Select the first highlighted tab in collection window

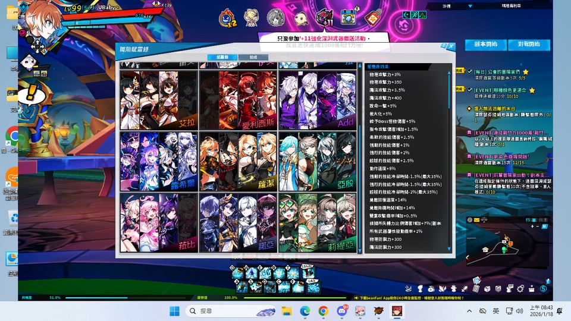pos(222,58)
